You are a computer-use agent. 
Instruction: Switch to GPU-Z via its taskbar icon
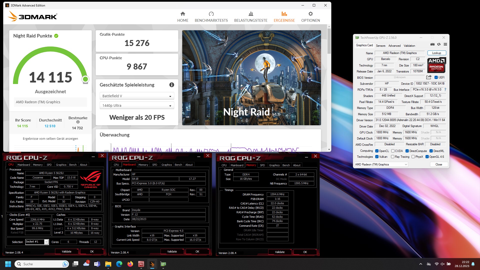pos(163,264)
